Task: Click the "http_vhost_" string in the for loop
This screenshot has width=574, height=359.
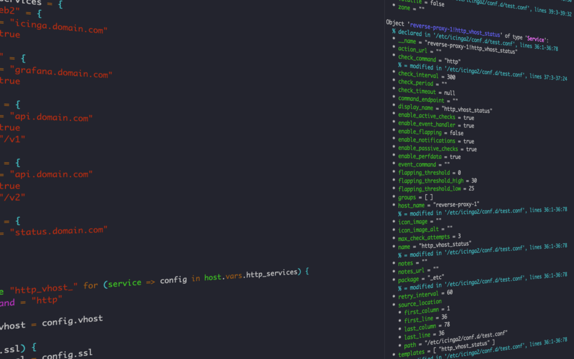Action: (x=44, y=289)
